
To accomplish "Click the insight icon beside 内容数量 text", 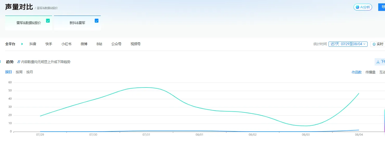I will click(19, 62).
